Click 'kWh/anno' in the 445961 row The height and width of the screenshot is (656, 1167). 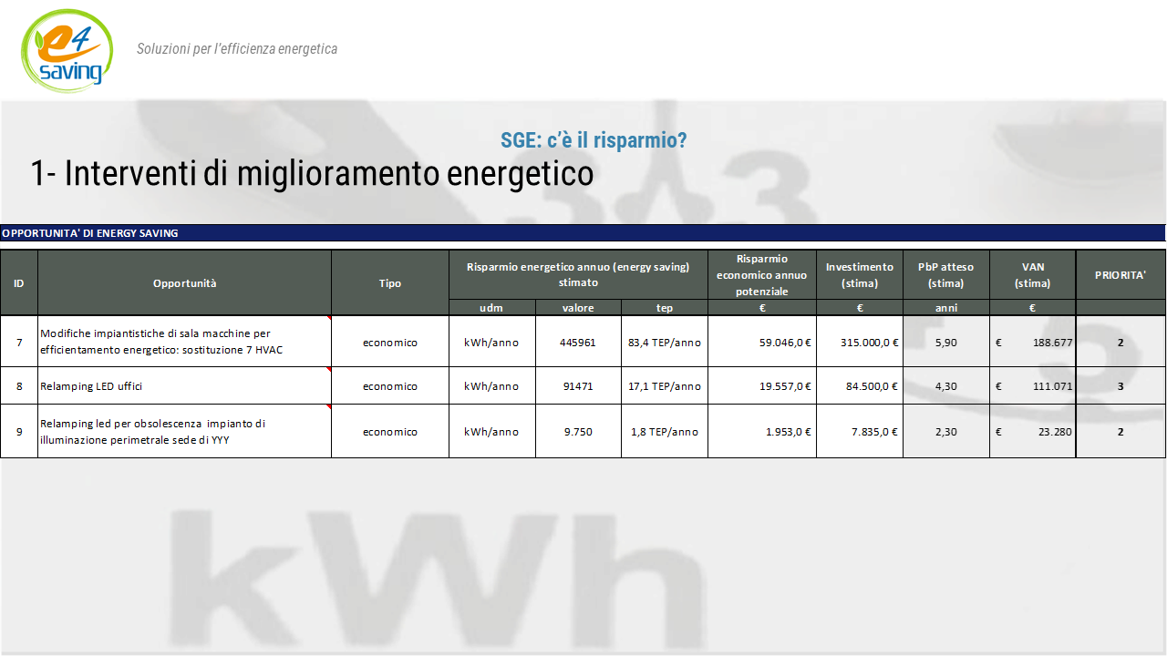[x=492, y=343]
